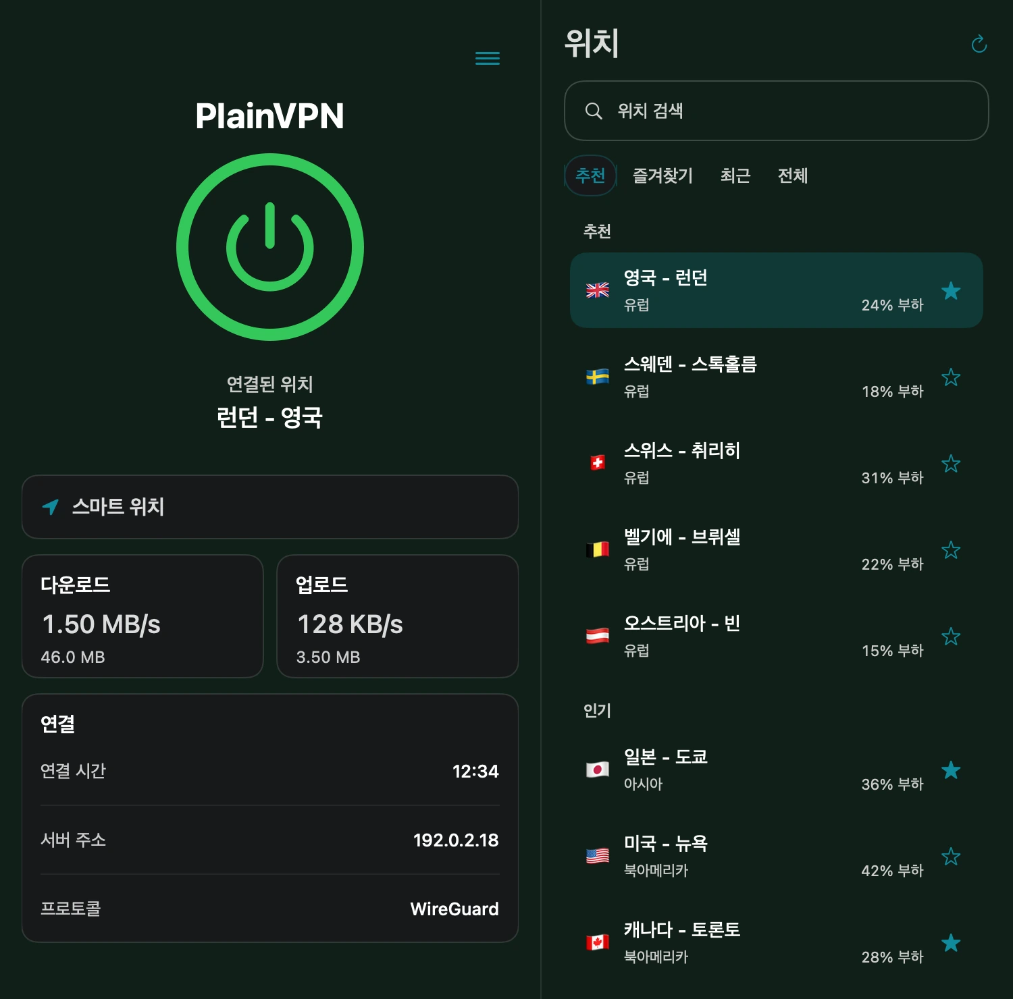
Task: Unfavorite 캐나다 - 토론토 with its star
Action: tap(951, 942)
